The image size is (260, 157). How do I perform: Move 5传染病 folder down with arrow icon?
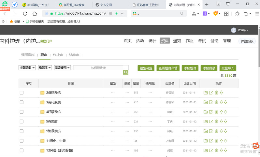[225, 121]
